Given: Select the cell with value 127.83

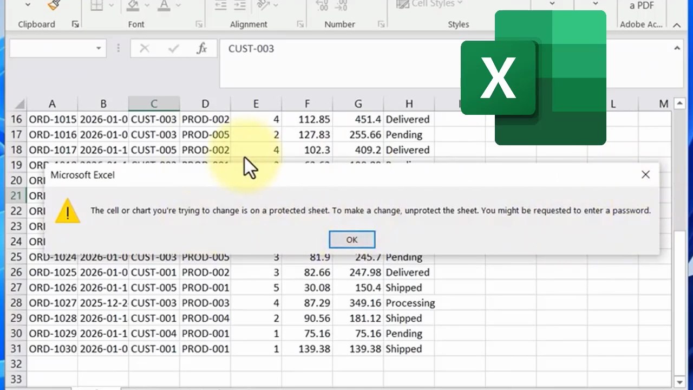Looking at the screenshot, I should 307,134.
